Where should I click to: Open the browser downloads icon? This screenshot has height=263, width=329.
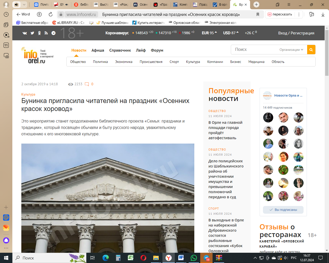323,14
